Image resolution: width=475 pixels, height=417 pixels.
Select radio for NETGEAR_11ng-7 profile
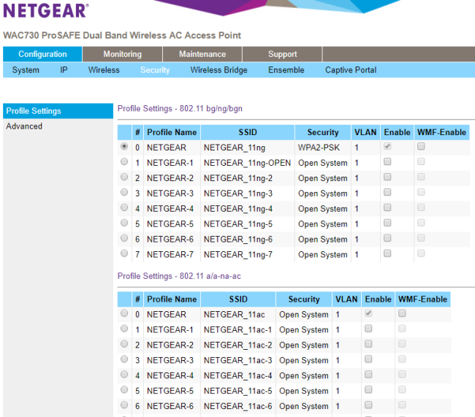[124, 253]
